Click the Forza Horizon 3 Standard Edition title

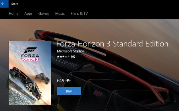112,44
